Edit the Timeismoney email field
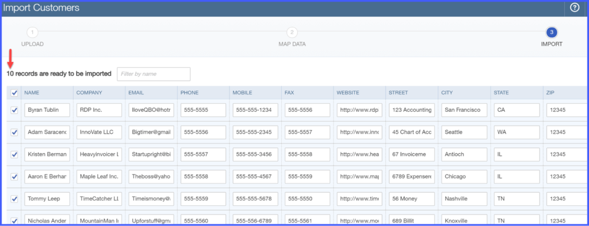The image size is (589, 226). pyautogui.click(x=151, y=199)
